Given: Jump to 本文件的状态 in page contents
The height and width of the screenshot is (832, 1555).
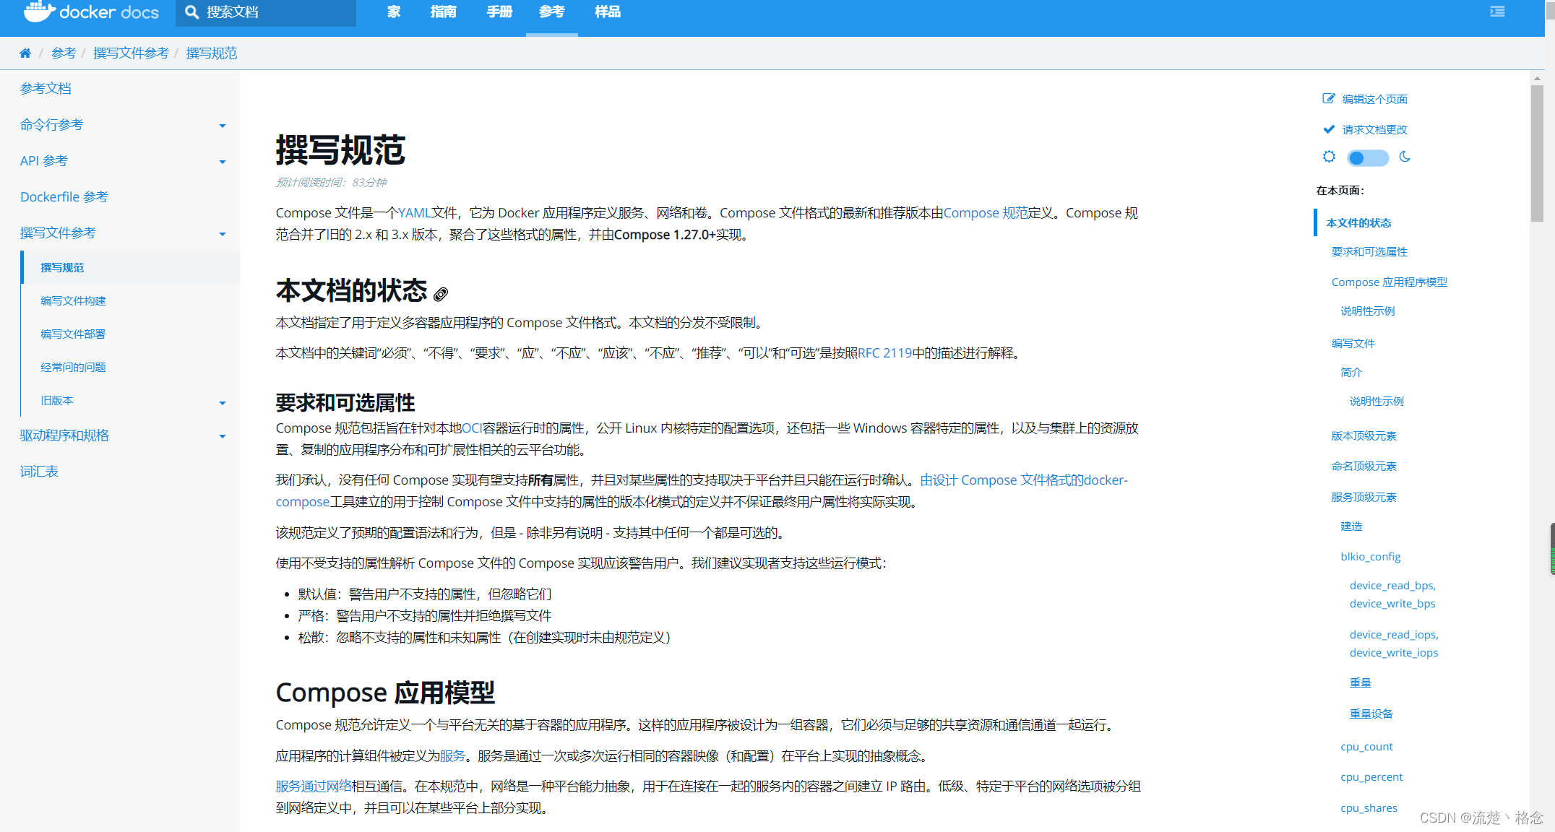Looking at the screenshot, I should click(x=1358, y=223).
